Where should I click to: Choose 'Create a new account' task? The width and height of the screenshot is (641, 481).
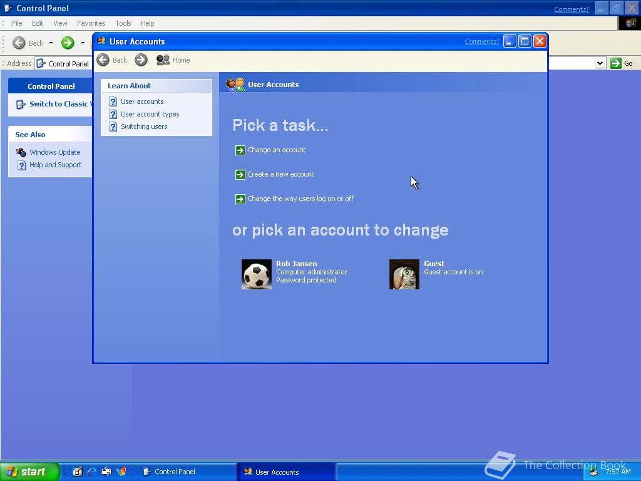(280, 174)
